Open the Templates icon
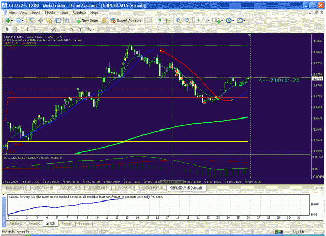Screen dimensions: 326x236 (239, 20)
